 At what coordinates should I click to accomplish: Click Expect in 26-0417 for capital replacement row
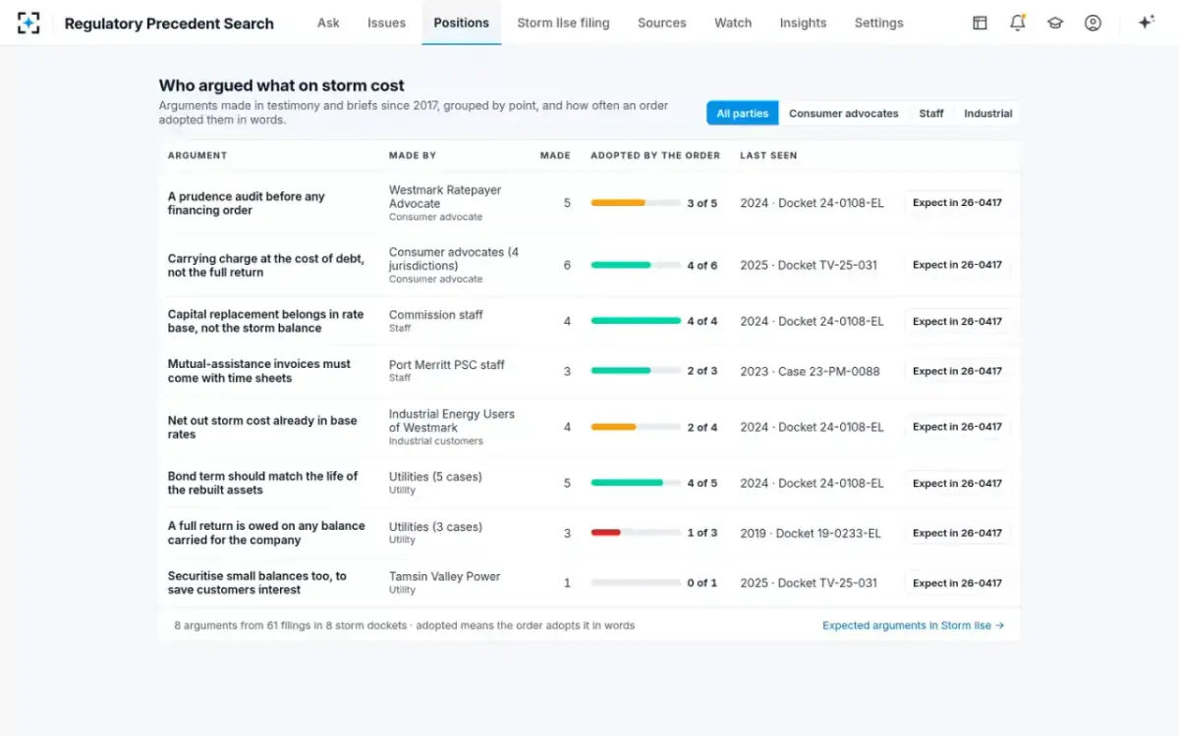coord(957,321)
